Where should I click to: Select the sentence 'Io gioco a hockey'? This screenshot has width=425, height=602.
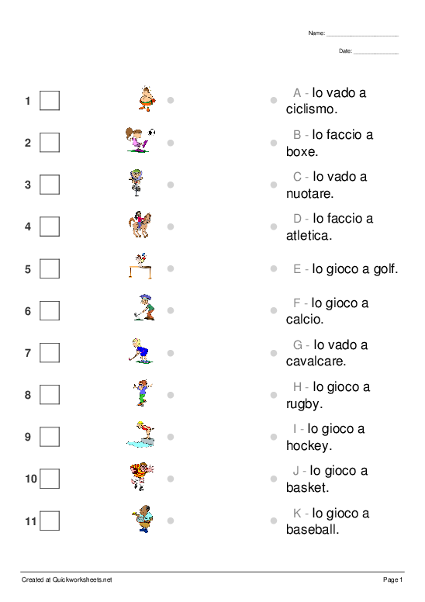[x=325, y=437]
